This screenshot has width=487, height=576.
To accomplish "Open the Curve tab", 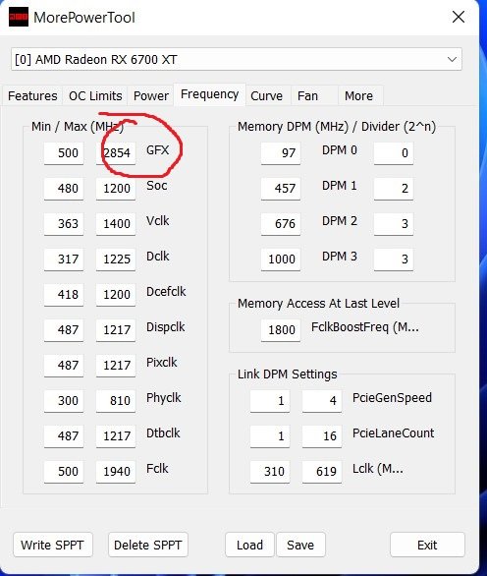I will pyautogui.click(x=266, y=96).
